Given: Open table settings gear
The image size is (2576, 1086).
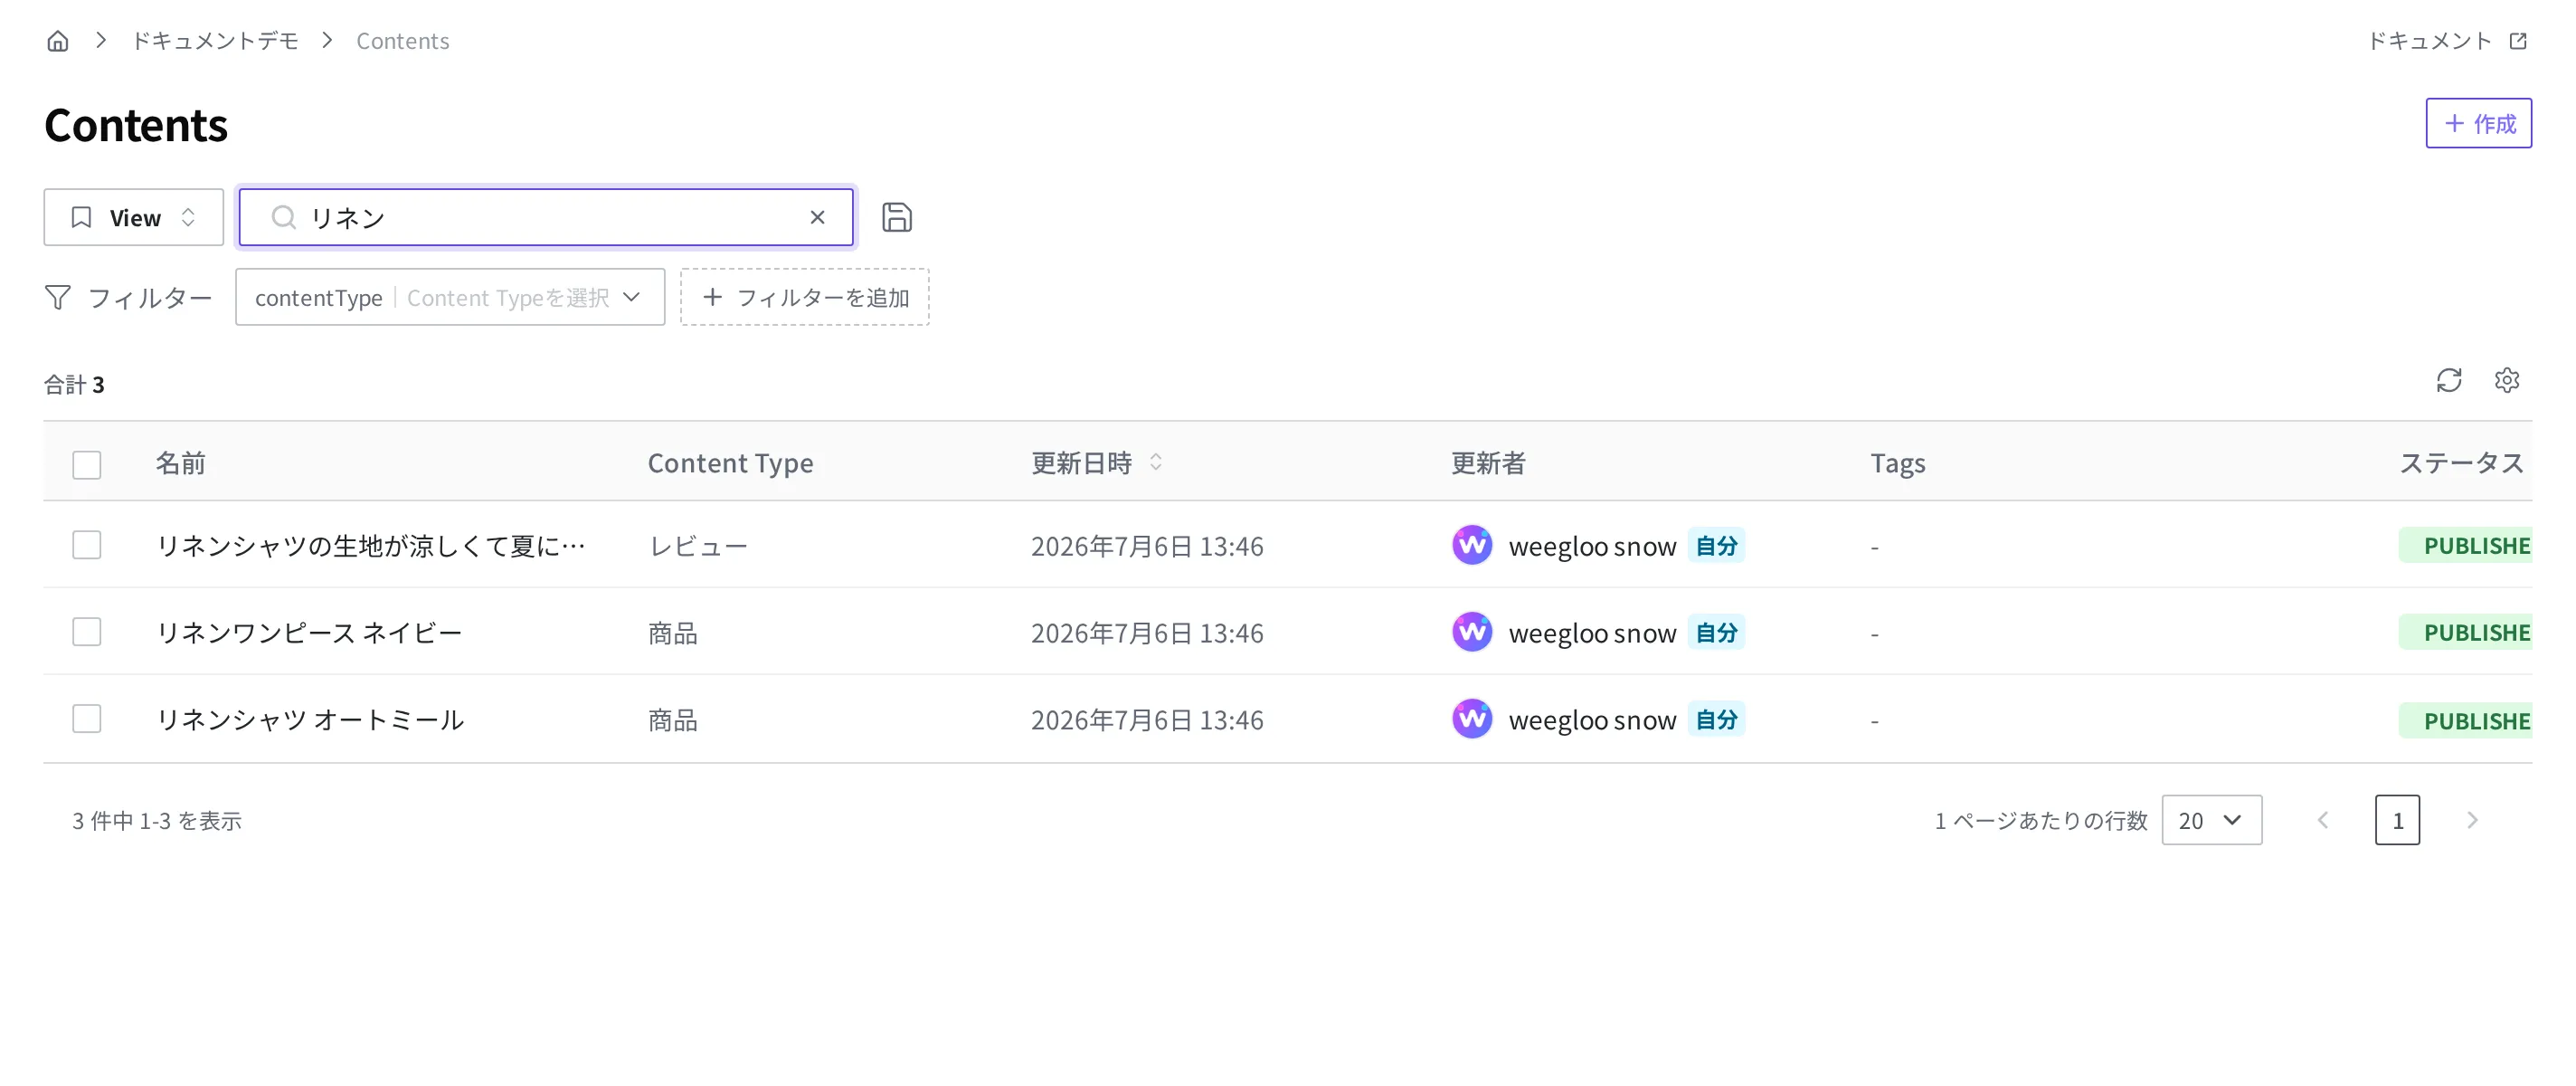Looking at the screenshot, I should tap(2507, 380).
